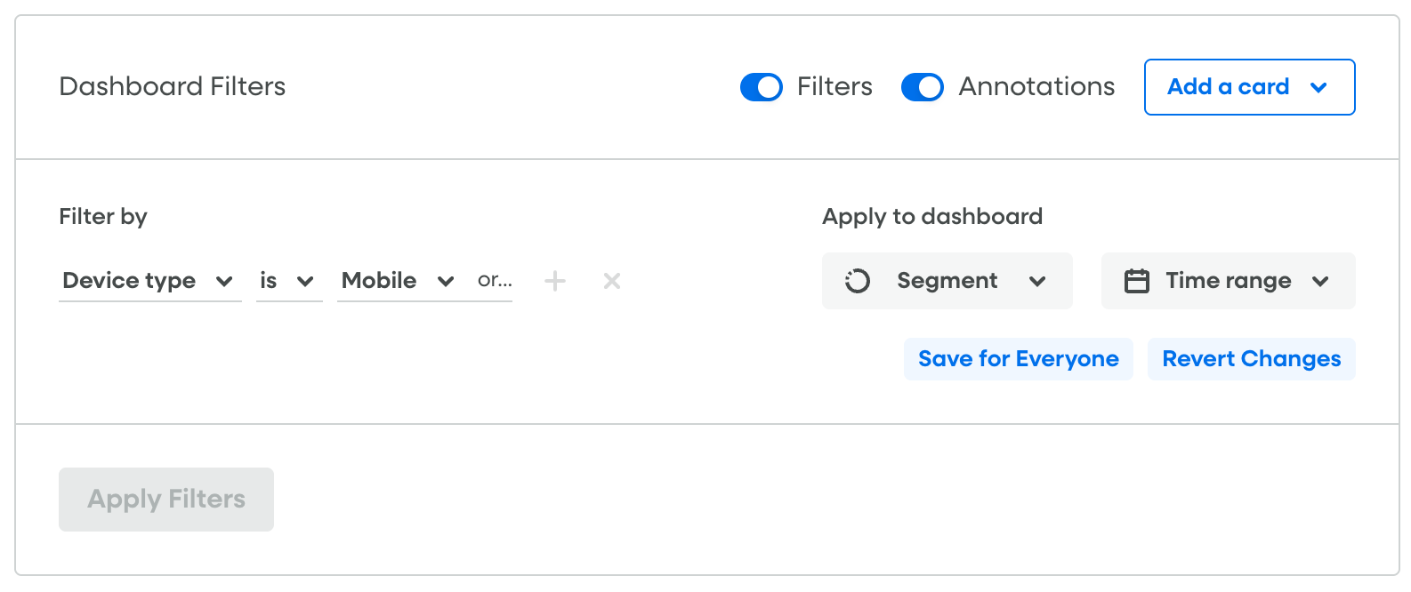
Task: Click the plus icon to add another filter condition
Action: (554, 281)
